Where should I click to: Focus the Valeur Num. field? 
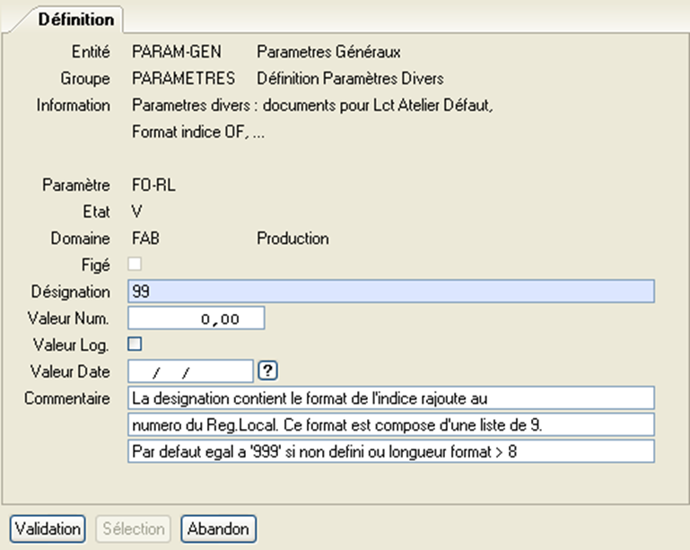tap(197, 318)
